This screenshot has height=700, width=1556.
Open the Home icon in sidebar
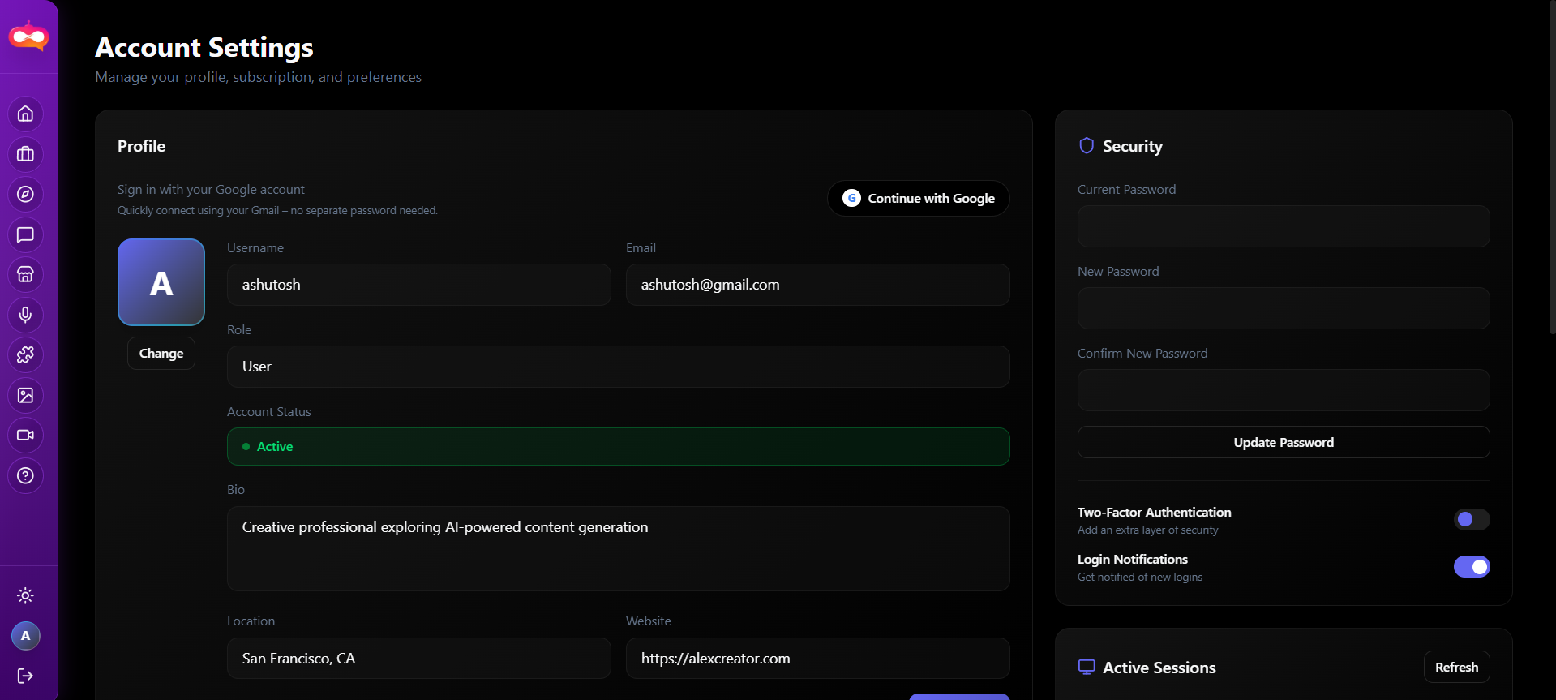click(x=26, y=114)
